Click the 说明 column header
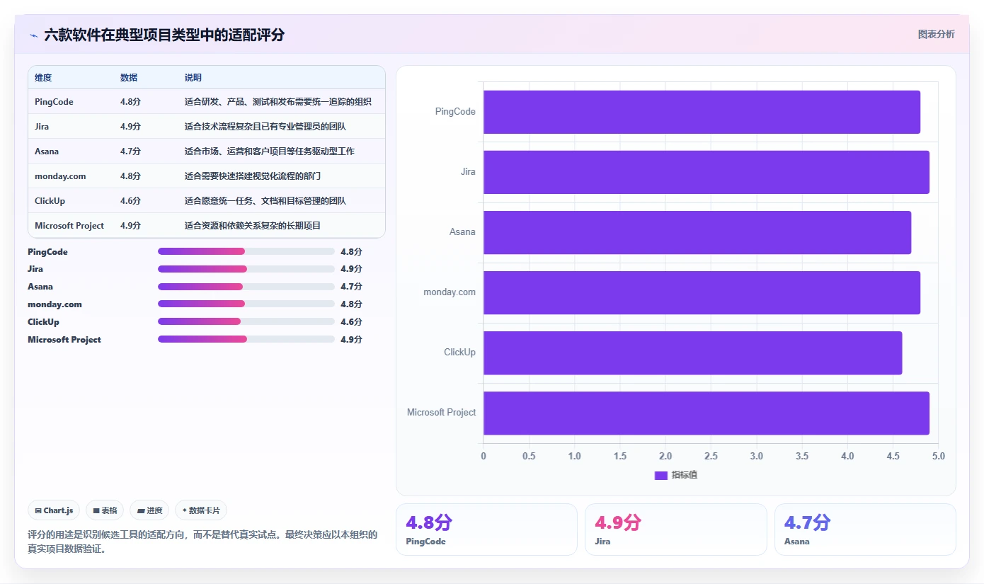 pos(193,78)
